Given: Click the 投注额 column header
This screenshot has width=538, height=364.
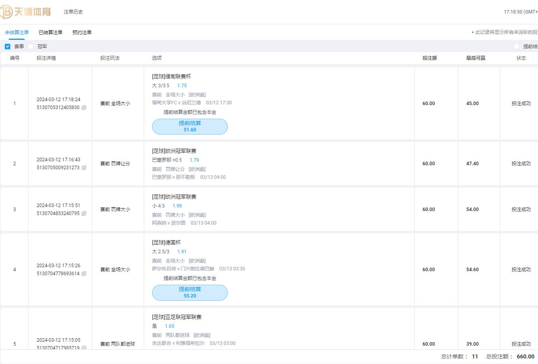Looking at the screenshot, I should click(430, 58).
